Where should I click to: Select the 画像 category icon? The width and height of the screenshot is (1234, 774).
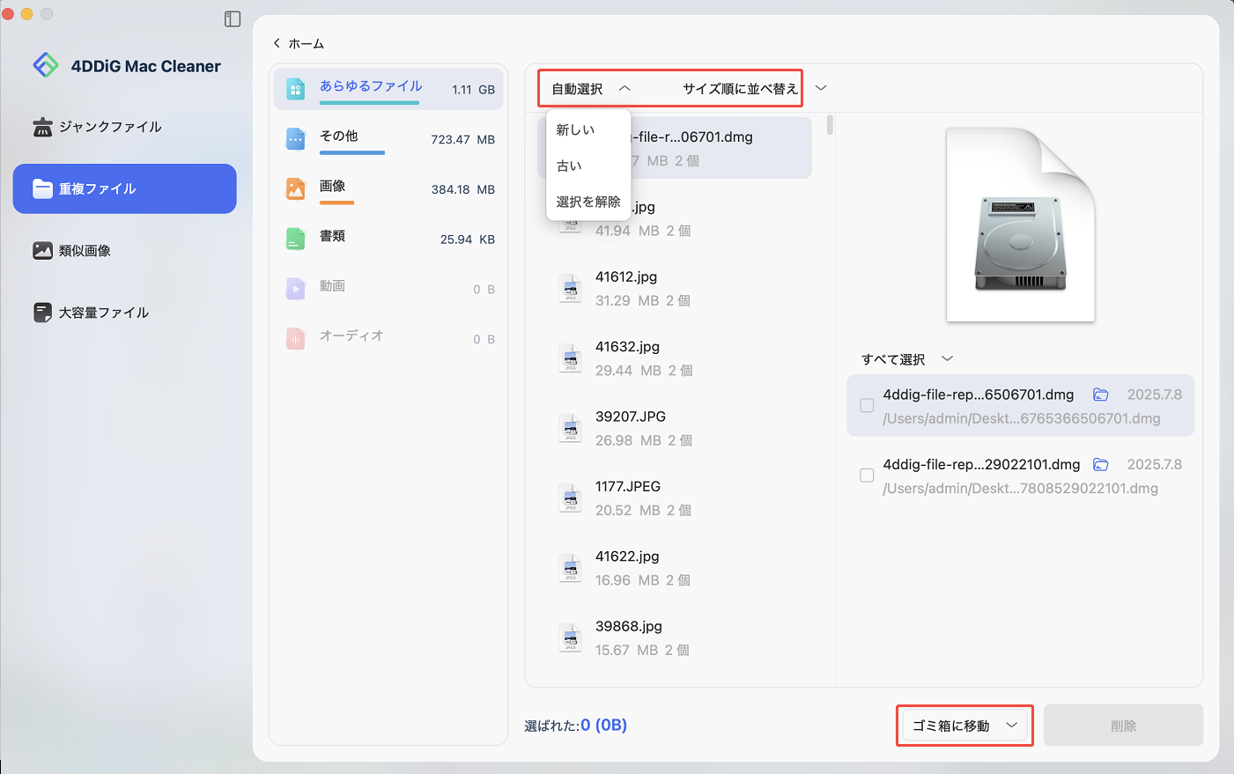point(296,189)
